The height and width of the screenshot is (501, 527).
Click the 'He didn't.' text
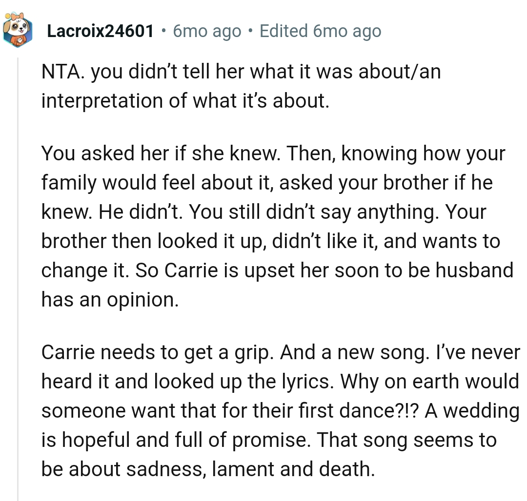coord(142,212)
